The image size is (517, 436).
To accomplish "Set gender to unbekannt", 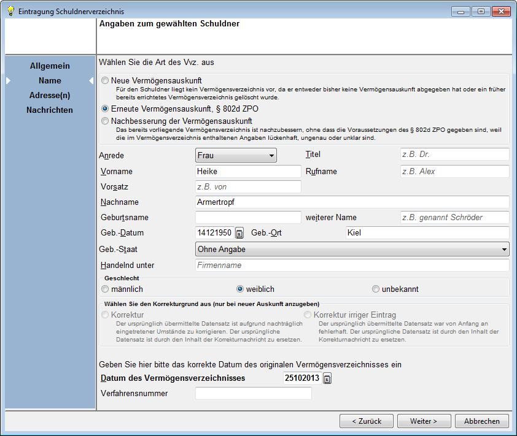I will point(376,289).
